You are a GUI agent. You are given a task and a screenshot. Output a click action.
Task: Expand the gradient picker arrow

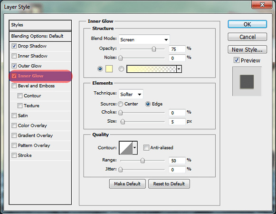tap(179, 69)
